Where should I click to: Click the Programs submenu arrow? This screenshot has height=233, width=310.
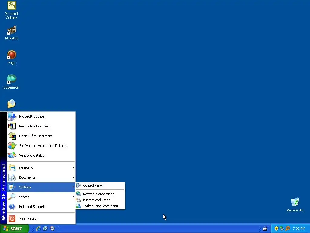coord(73,168)
